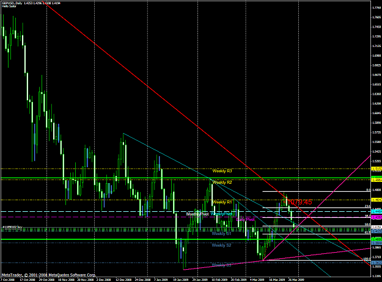Click the "#11890102 buy" order label
Viewport: 382px width, 282px height.
[12, 227]
